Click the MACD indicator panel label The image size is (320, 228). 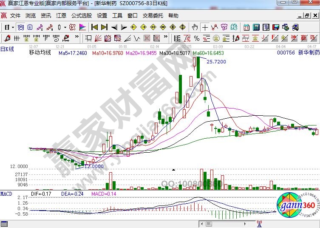[x=6, y=194]
